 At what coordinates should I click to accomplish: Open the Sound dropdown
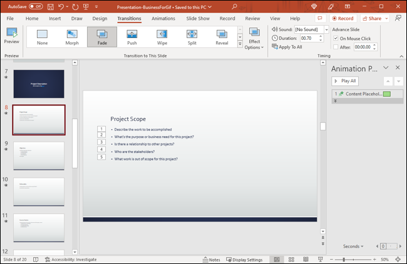(326, 29)
